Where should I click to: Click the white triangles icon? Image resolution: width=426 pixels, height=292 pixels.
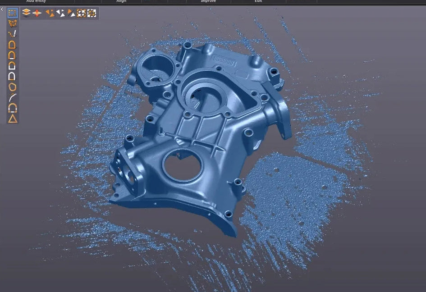(60, 13)
